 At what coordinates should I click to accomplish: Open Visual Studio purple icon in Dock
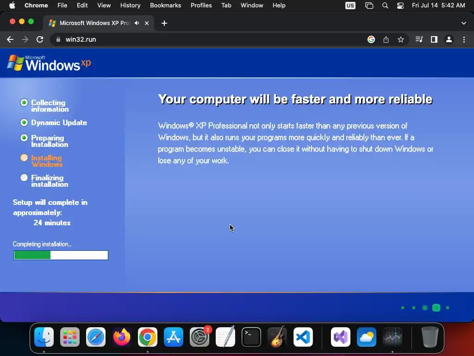click(x=341, y=337)
